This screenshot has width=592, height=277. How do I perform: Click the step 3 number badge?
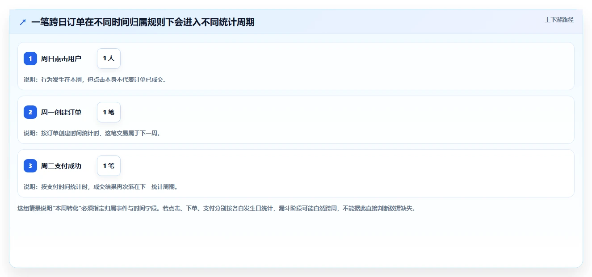pyautogui.click(x=30, y=166)
